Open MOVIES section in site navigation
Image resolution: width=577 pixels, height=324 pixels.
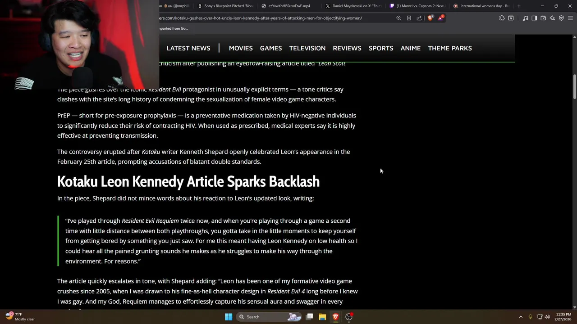241,48
